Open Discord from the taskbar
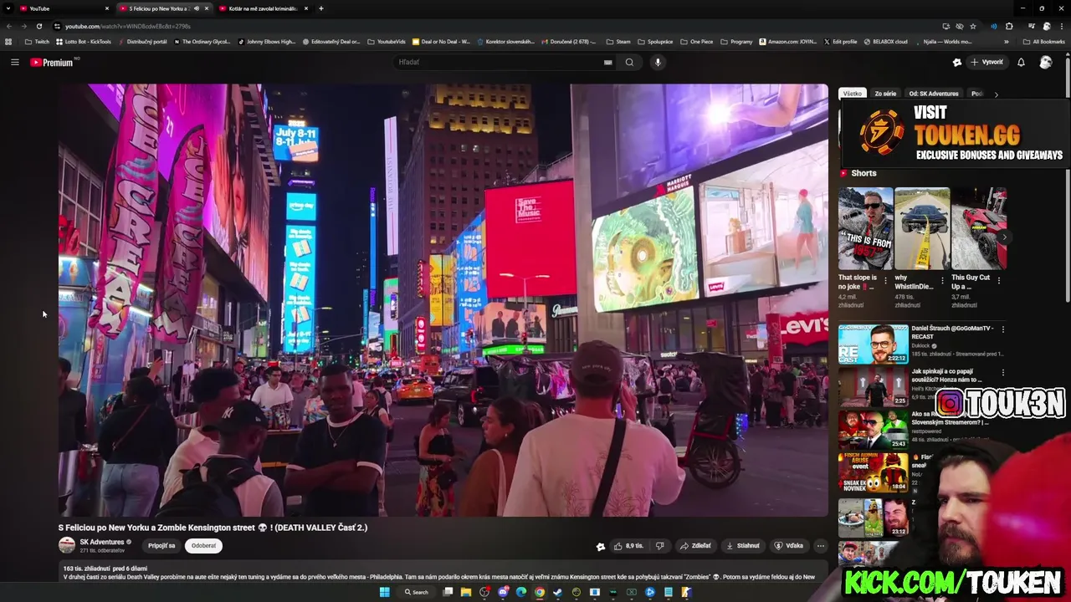 click(503, 592)
